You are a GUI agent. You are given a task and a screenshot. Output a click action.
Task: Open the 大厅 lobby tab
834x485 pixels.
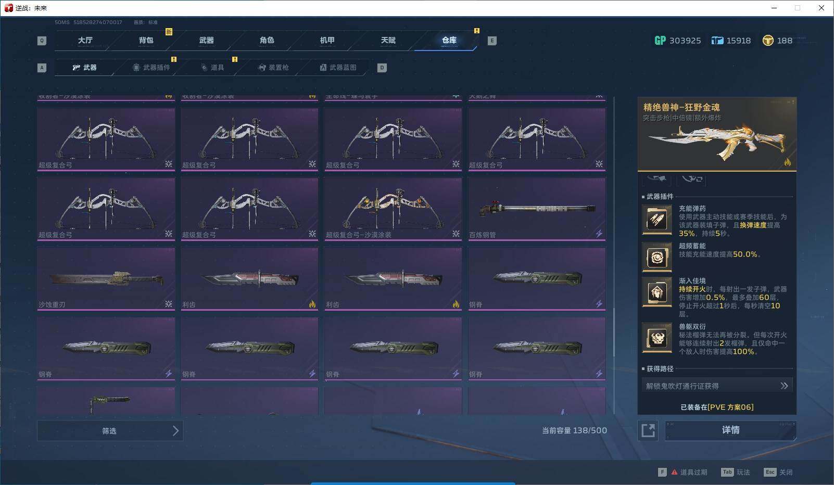85,40
